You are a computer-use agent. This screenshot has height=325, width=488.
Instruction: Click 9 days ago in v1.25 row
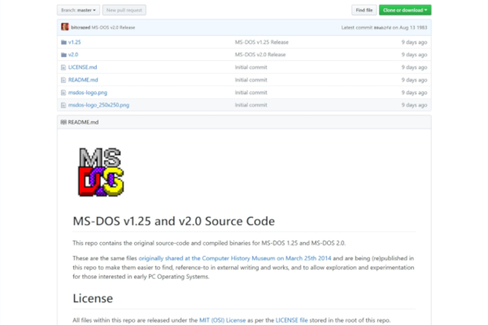tap(414, 42)
